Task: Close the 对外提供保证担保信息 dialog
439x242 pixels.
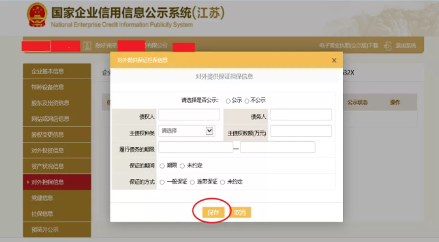Action: point(334,60)
